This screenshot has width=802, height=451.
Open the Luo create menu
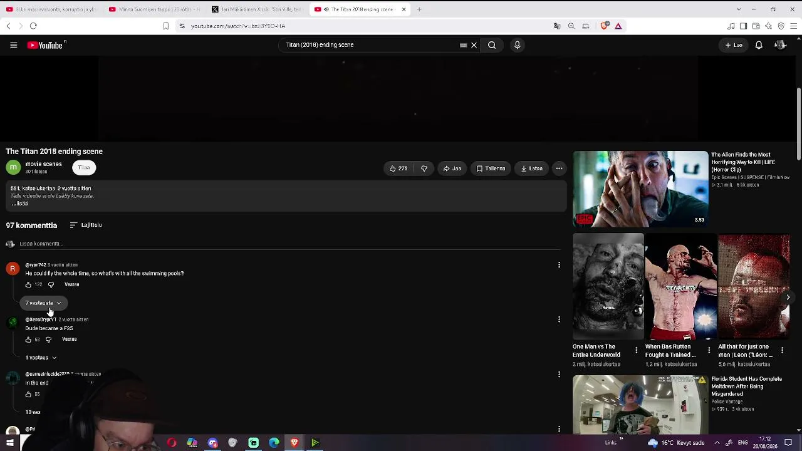coord(734,45)
